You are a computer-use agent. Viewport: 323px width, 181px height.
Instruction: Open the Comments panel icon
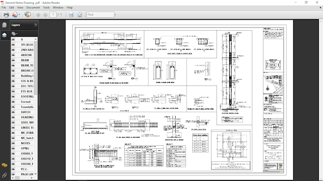(5, 165)
